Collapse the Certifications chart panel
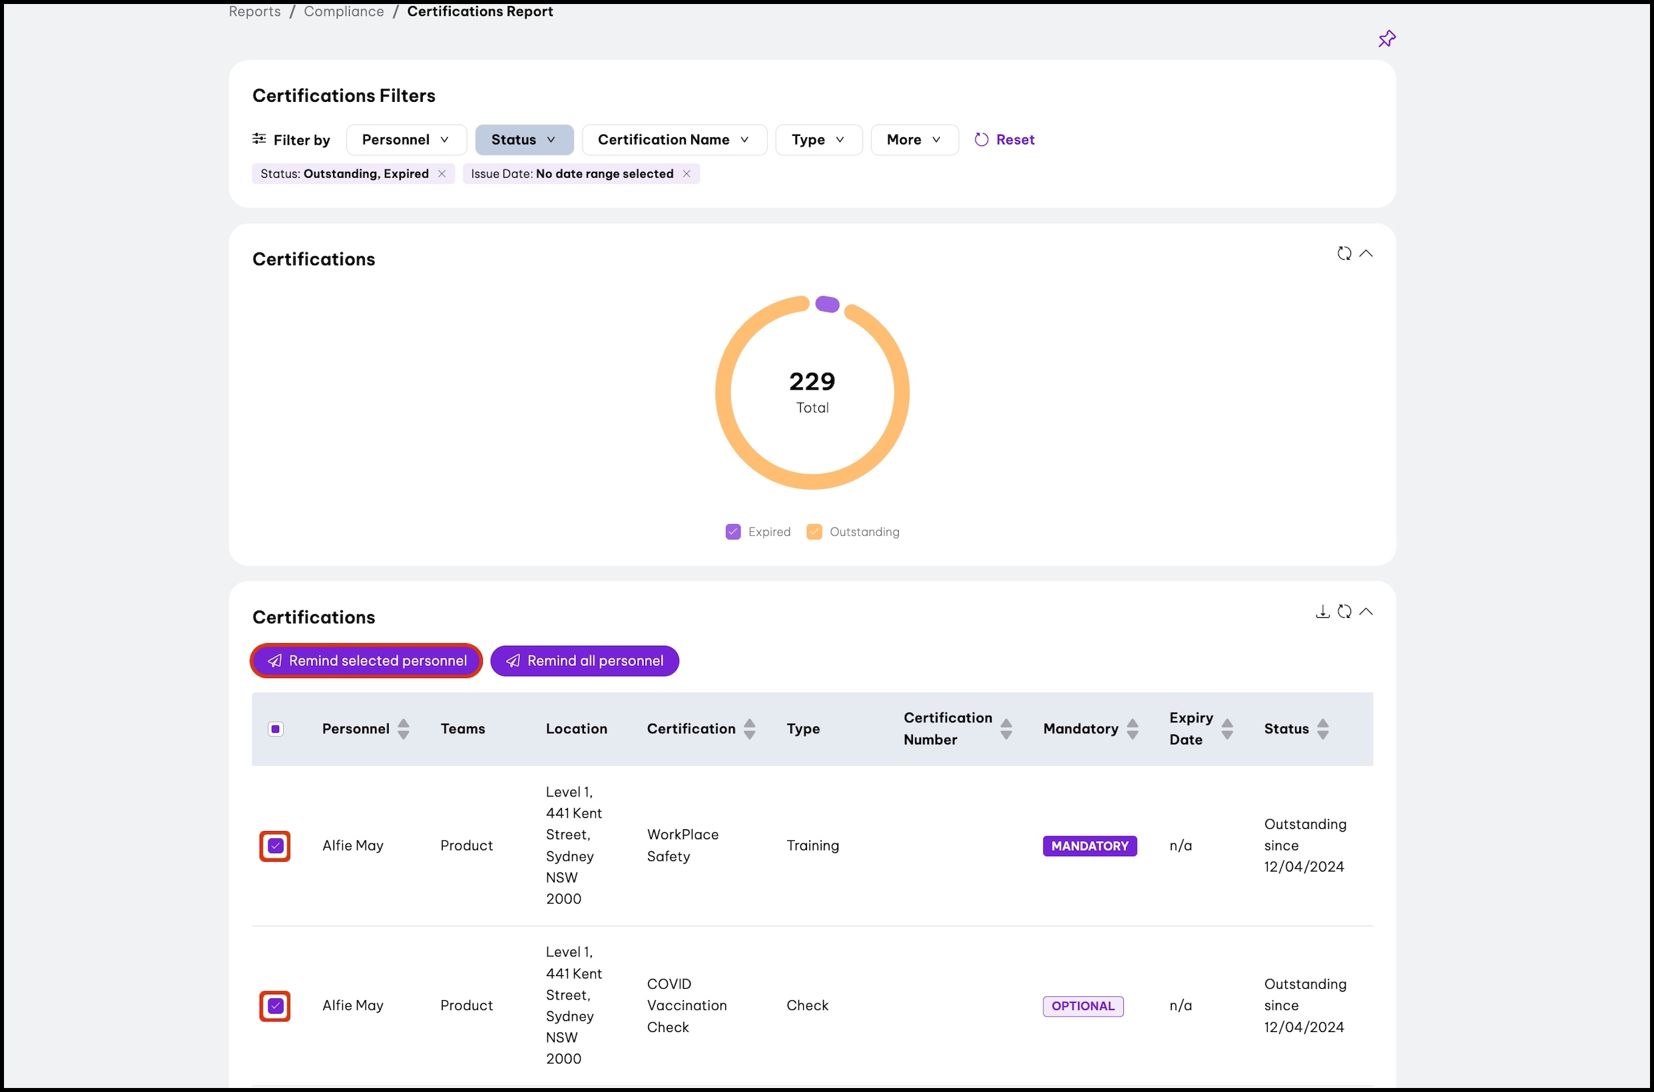1654x1092 pixels. [1366, 254]
